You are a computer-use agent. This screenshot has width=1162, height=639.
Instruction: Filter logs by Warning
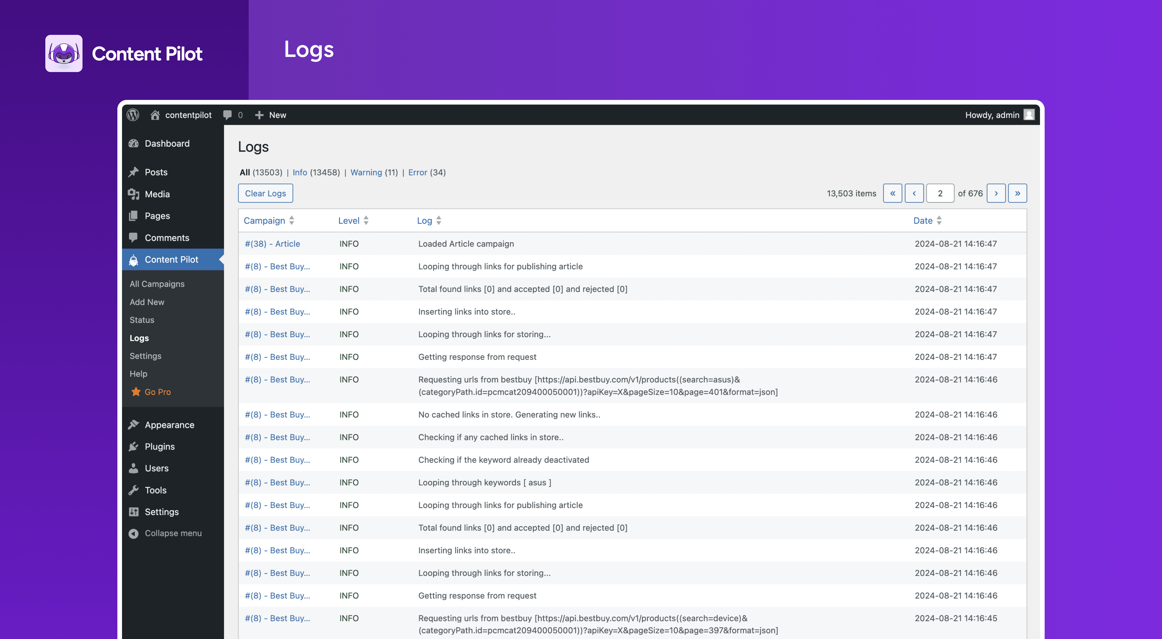[x=366, y=172]
